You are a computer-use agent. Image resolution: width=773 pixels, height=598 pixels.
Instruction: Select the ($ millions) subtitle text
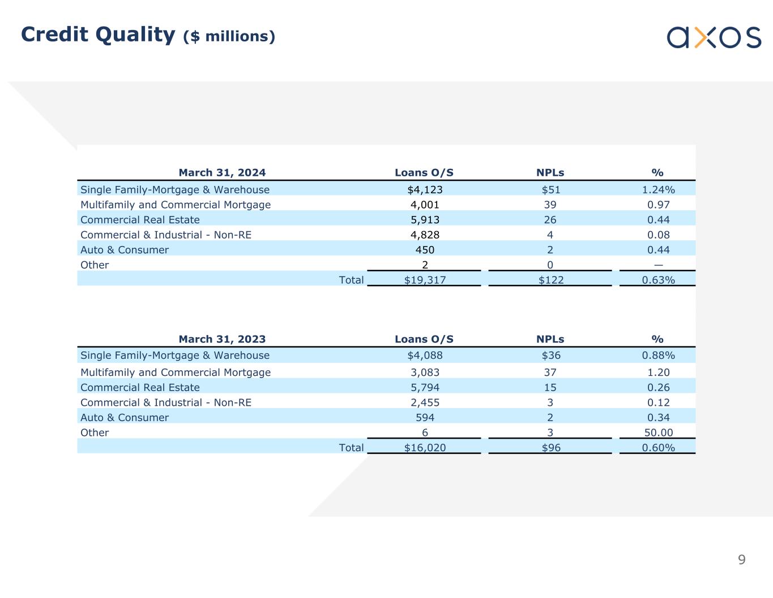click(x=229, y=36)
